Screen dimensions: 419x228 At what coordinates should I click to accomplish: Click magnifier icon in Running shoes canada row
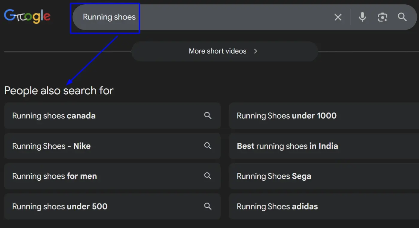click(208, 115)
